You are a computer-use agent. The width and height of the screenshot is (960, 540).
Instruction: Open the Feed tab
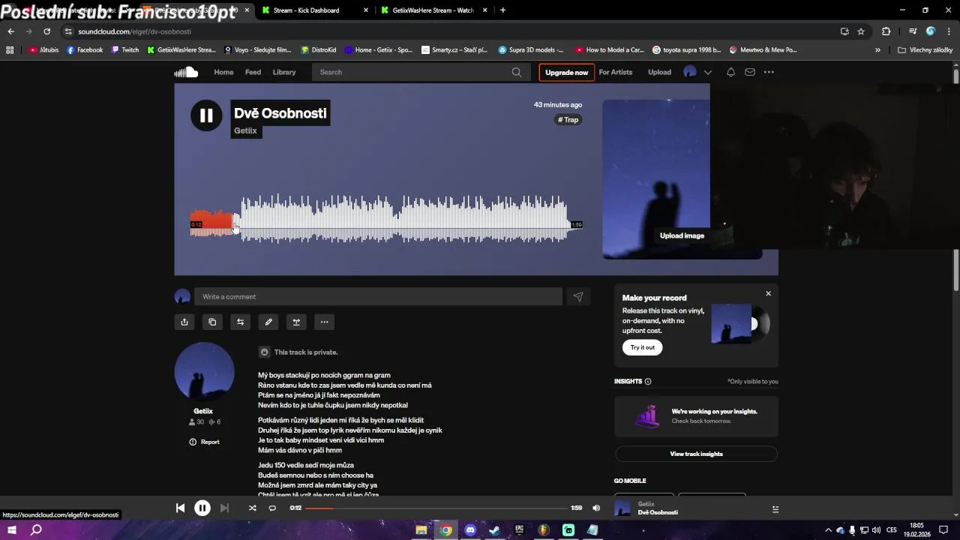click(253, 72)
